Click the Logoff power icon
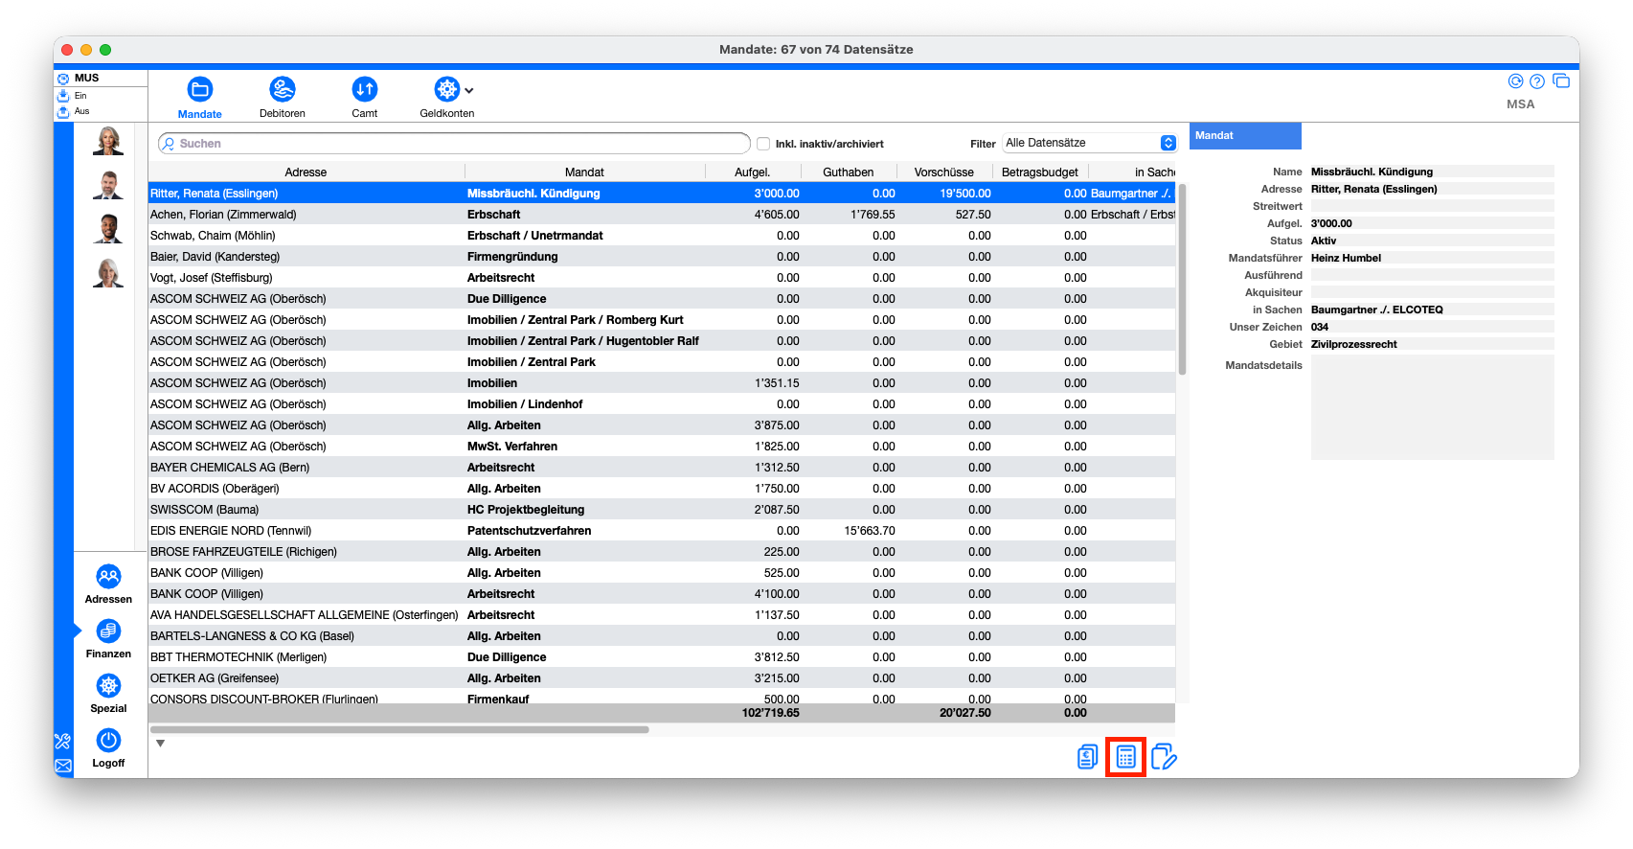Screen dimensions: 1633x849 pos(108,741)
